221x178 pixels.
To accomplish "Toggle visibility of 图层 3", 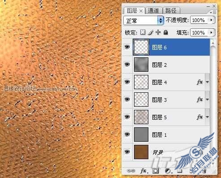I will tap(127, 100).
